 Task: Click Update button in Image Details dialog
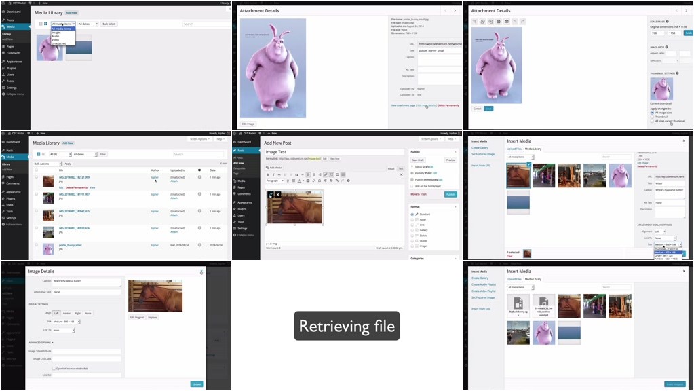click(x=197, y=384)
